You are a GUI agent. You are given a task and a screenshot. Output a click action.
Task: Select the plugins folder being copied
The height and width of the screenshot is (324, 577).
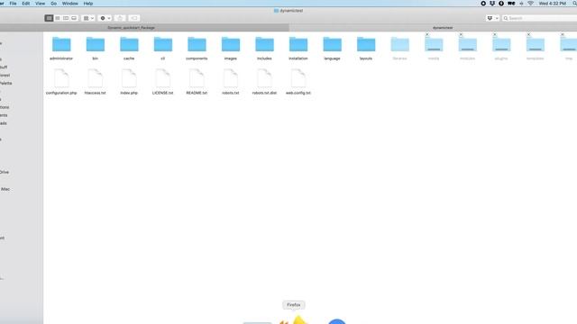(x=501, y=44)
